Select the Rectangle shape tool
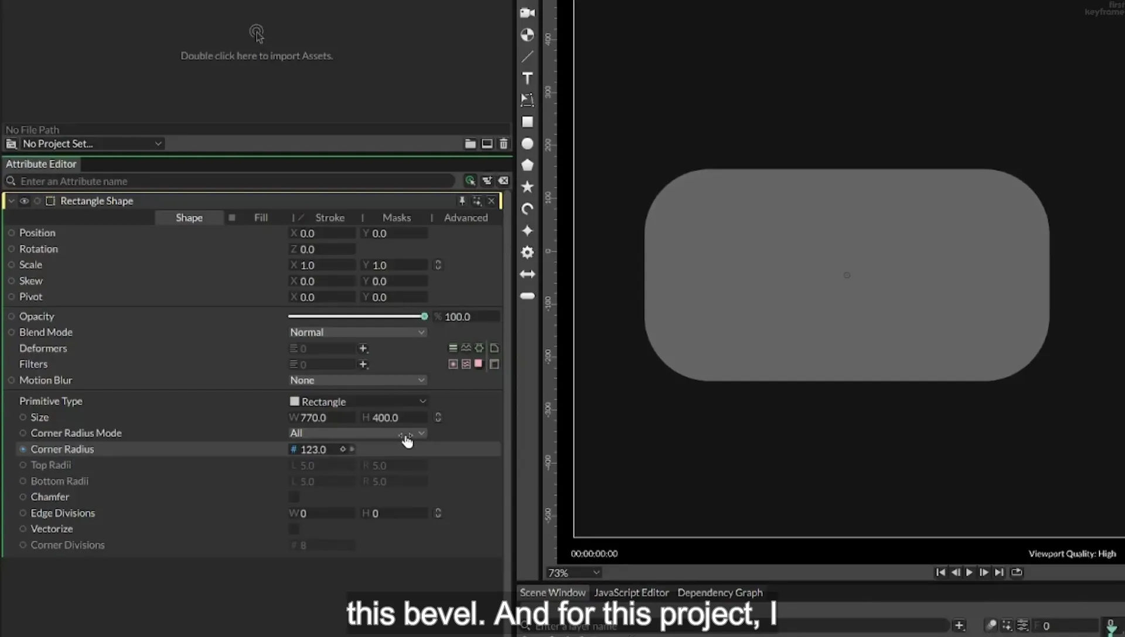Screen dimensions: 1125x637 coord(527,122)
